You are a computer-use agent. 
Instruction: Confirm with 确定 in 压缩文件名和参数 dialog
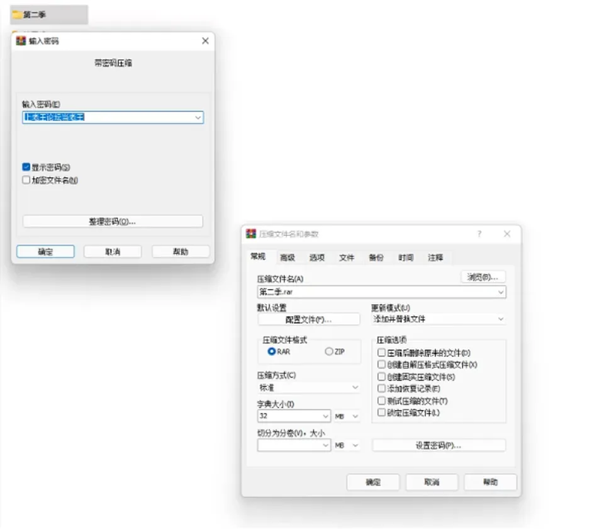[373, 482]
